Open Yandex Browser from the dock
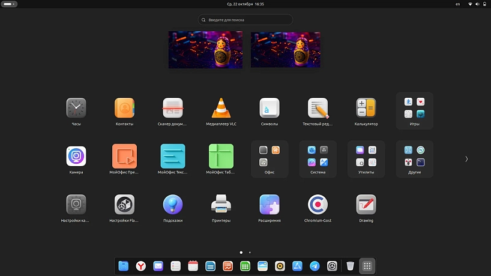Screen dimensions: 491x276 (x=140, y=266)
